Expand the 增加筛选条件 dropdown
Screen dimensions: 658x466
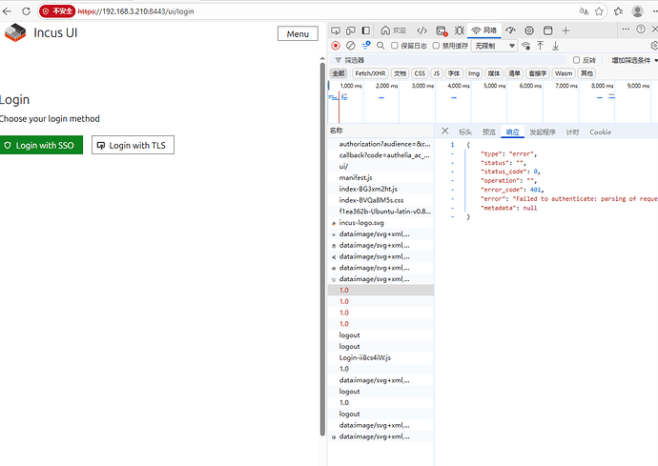pyautogui.click(x=629, y=60)
